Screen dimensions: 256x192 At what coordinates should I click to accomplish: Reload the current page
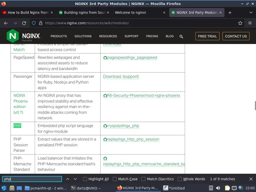tap(24, 23)
